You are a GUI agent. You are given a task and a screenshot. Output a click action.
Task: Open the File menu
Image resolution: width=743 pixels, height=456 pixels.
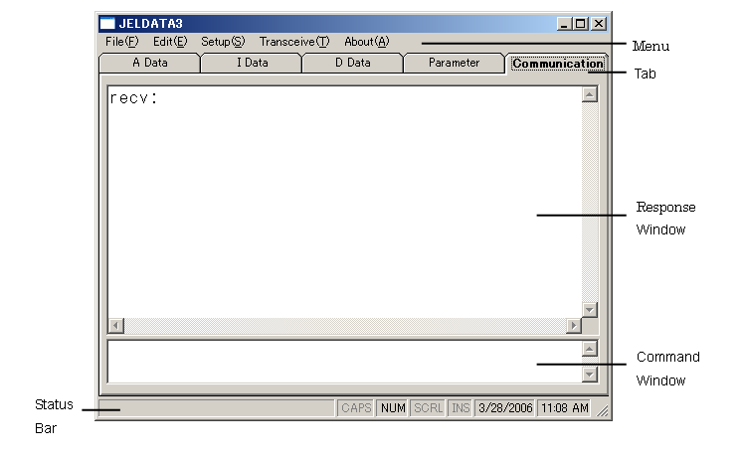pyautogui.click(x=121, y=42)
